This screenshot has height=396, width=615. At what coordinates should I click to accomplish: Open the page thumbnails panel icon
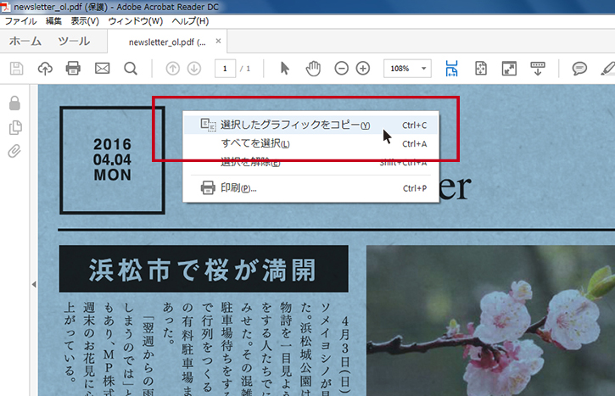(14, 128)
